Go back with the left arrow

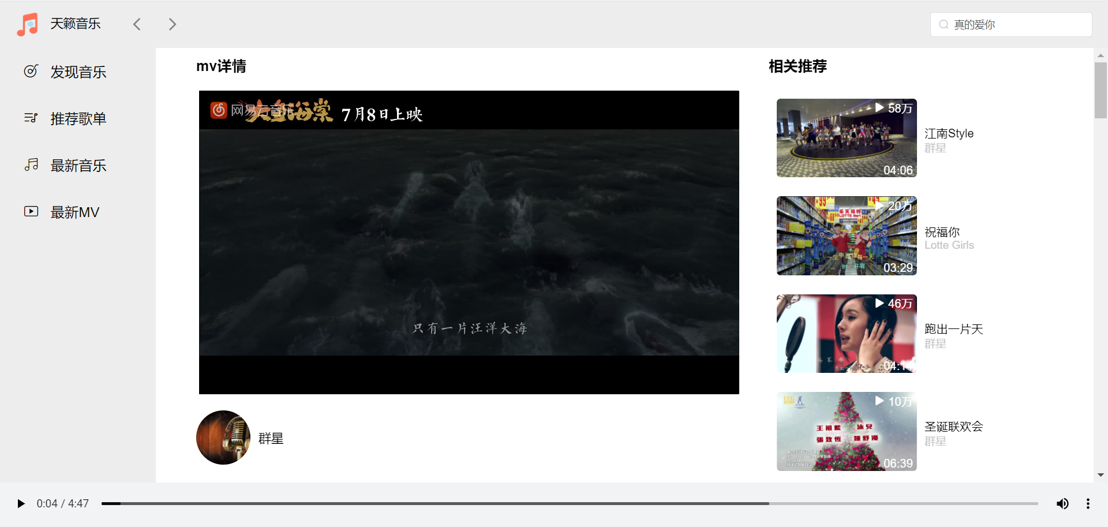click(x=137, y=24)
